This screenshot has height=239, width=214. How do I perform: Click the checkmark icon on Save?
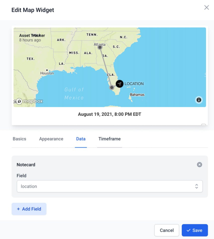(x=189, y=230)
